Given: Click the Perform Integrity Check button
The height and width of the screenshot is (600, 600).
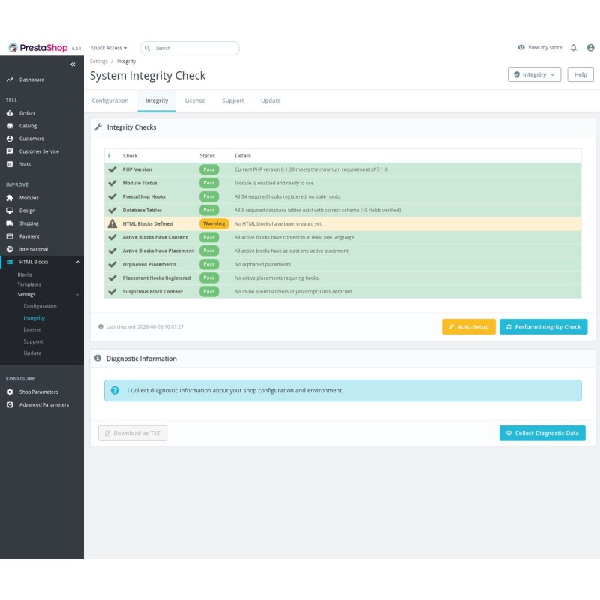Looking at the screenshot, I should (x=543, y=327).
